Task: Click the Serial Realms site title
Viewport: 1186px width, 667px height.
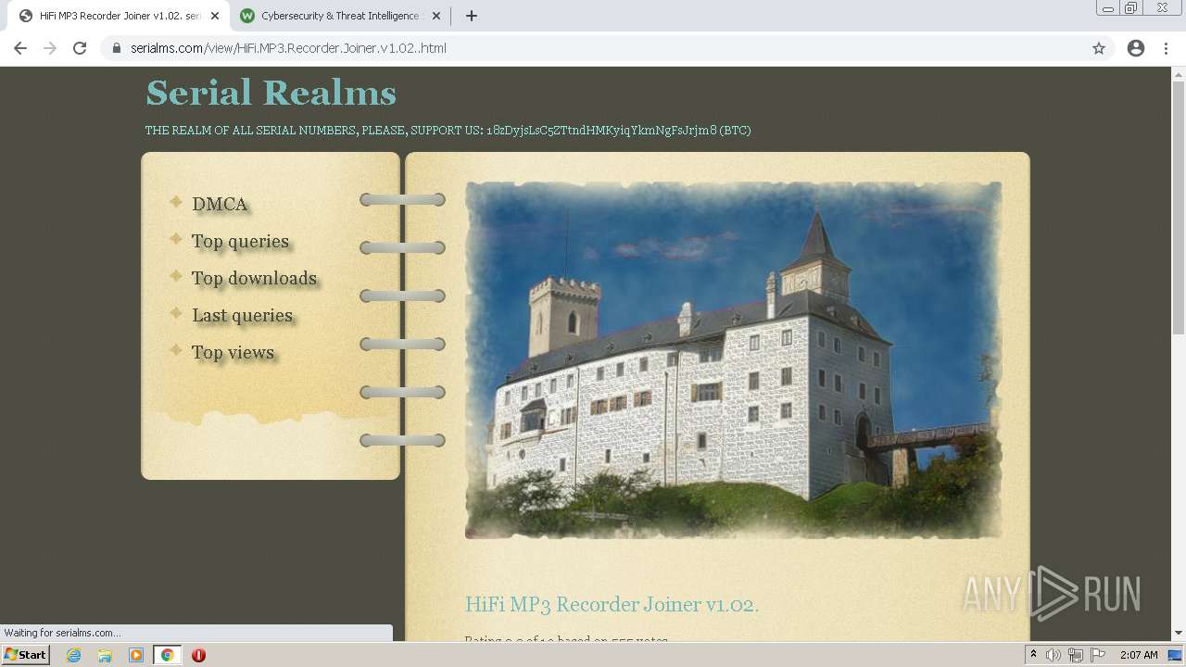Action: pyautogui.click(x=271, y=93)
